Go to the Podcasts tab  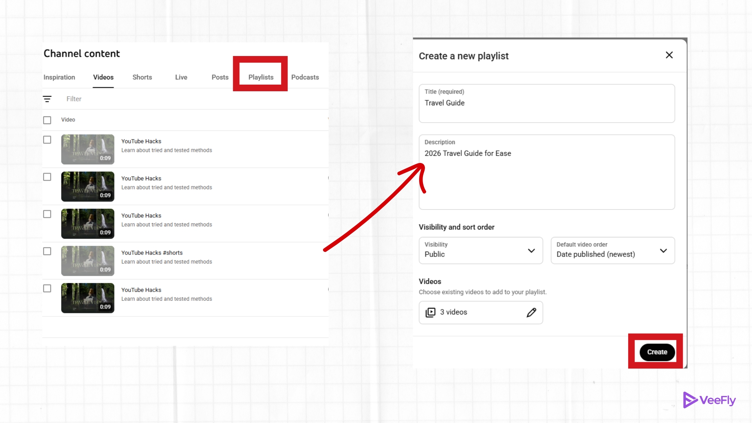pyautogui.click(x=305, y=77)
